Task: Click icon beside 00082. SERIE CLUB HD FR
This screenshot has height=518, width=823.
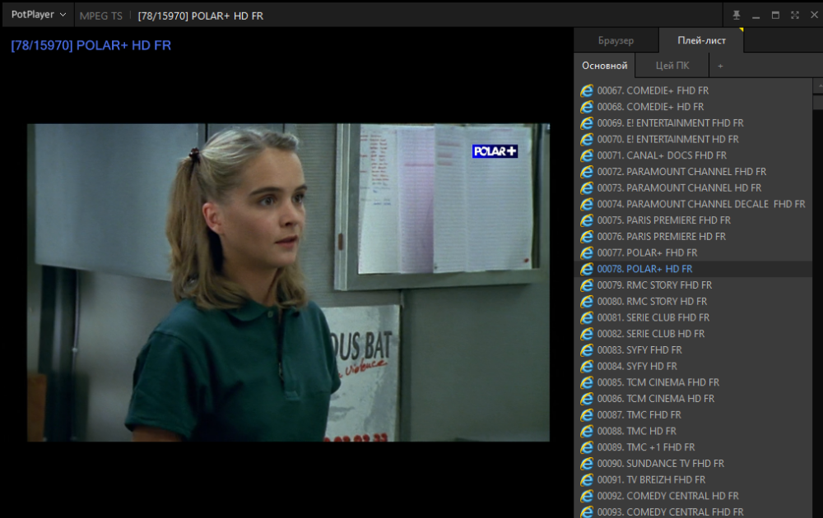Action: click(586, 334)
